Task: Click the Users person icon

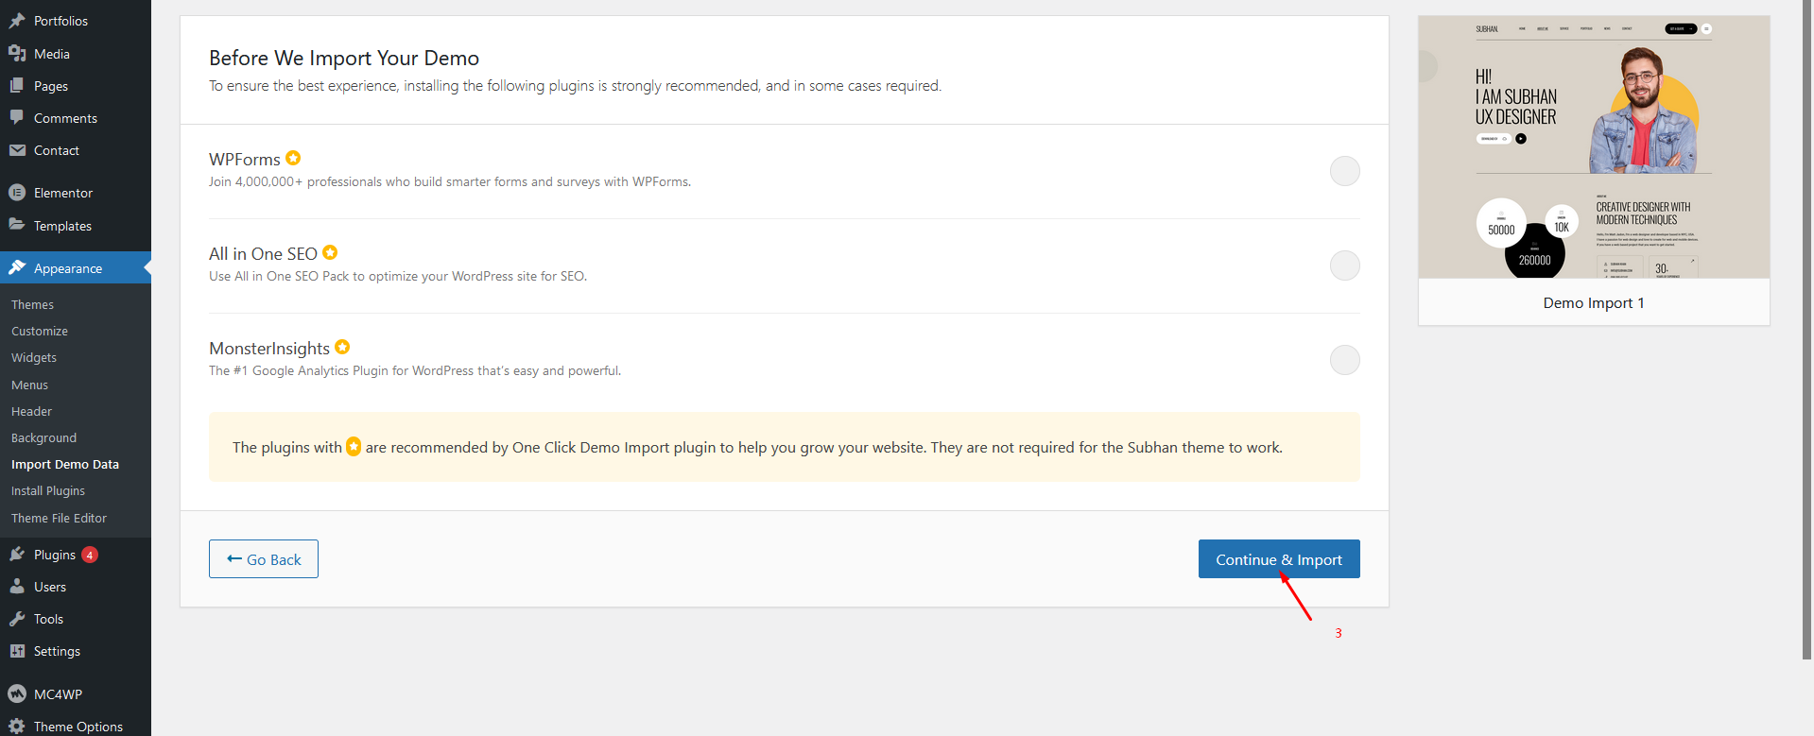Action: click(17, 587)
